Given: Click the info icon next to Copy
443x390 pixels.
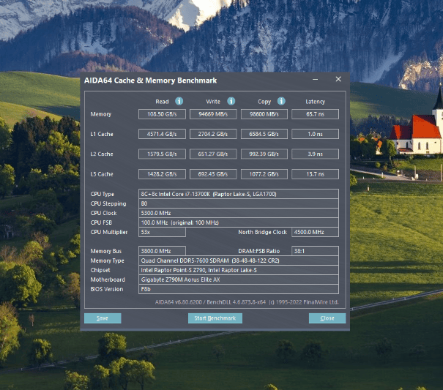Looking at the screenshot, I should pyautogui.click(x=281, y=101).
